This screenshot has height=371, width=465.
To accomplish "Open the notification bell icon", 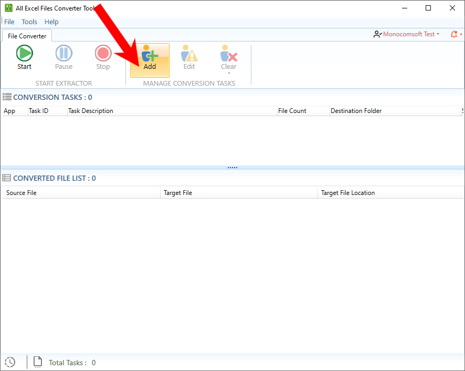I will (452, 34).
